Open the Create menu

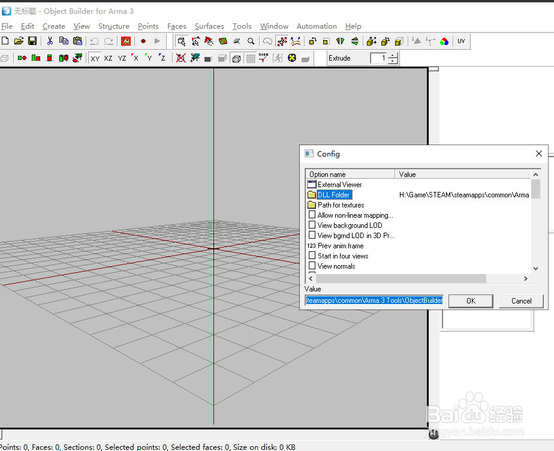[x=54, y=26]
